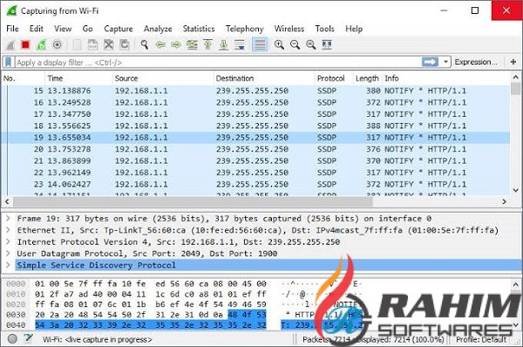The width and height of the screenshot is (523, 347).
Task: Sort by the Info column header
Action: 446,78
